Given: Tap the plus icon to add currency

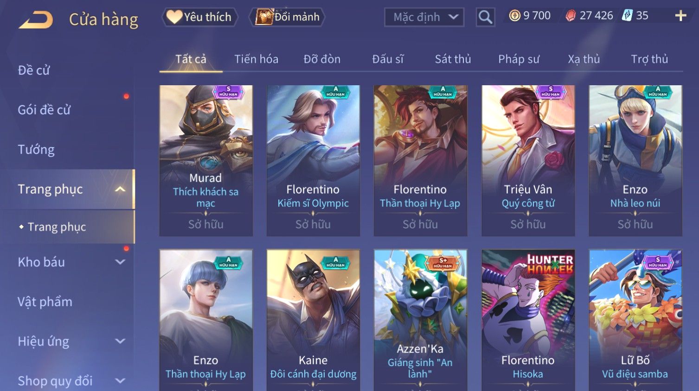Looking at the screenshot, I should pos(680,16).
